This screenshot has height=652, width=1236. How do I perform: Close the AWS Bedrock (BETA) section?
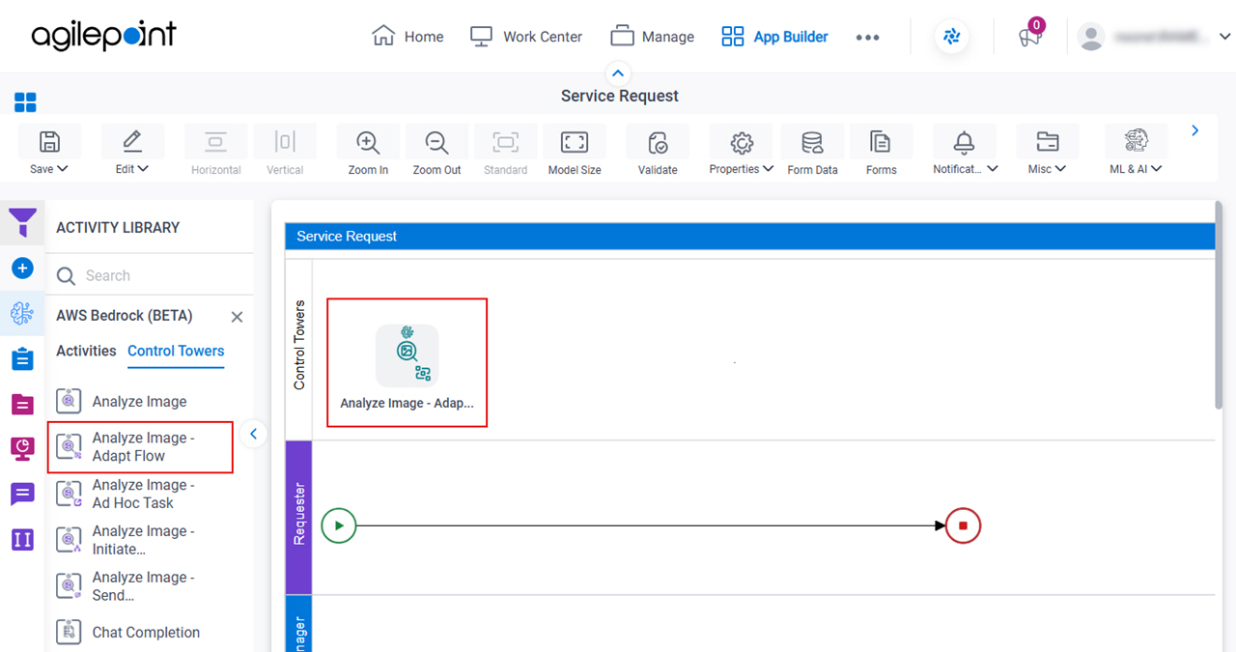[x=237, y=317]
